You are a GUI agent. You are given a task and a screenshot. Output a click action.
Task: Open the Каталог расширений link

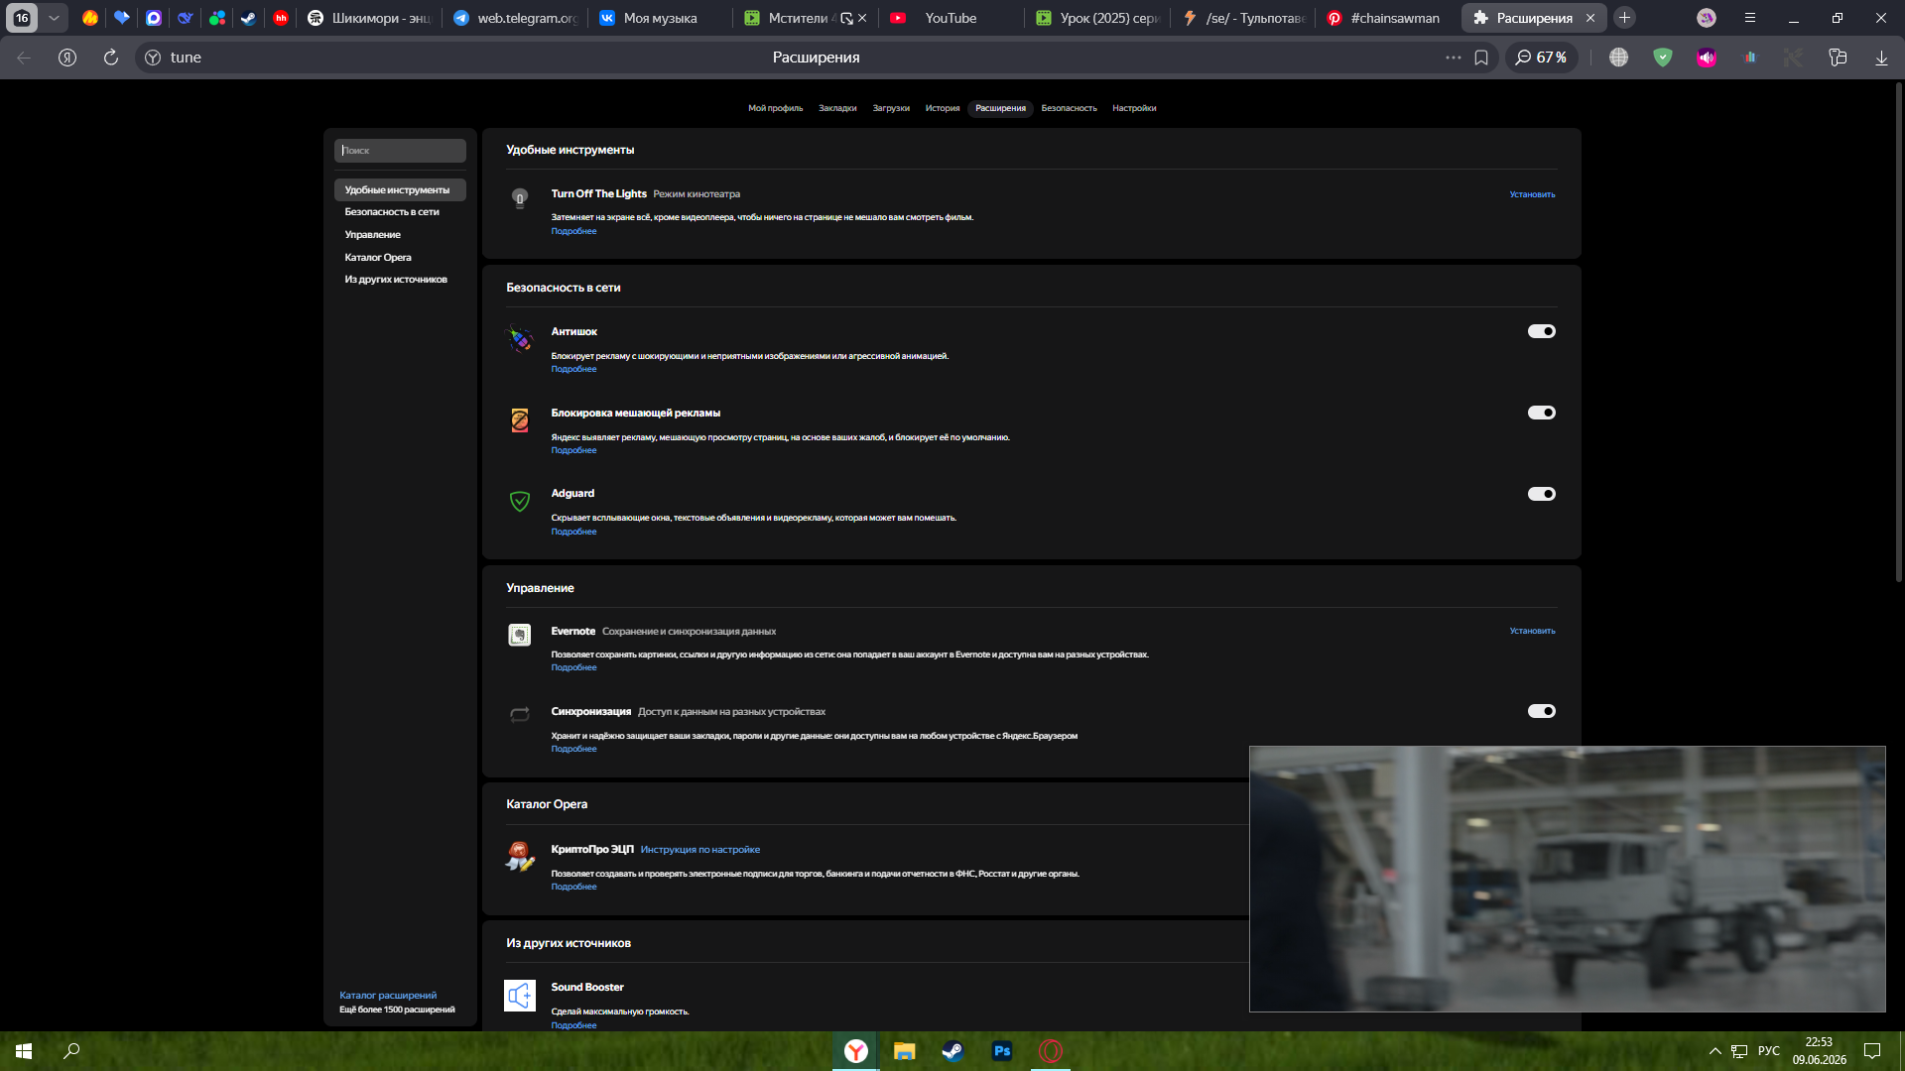[388, 996]
